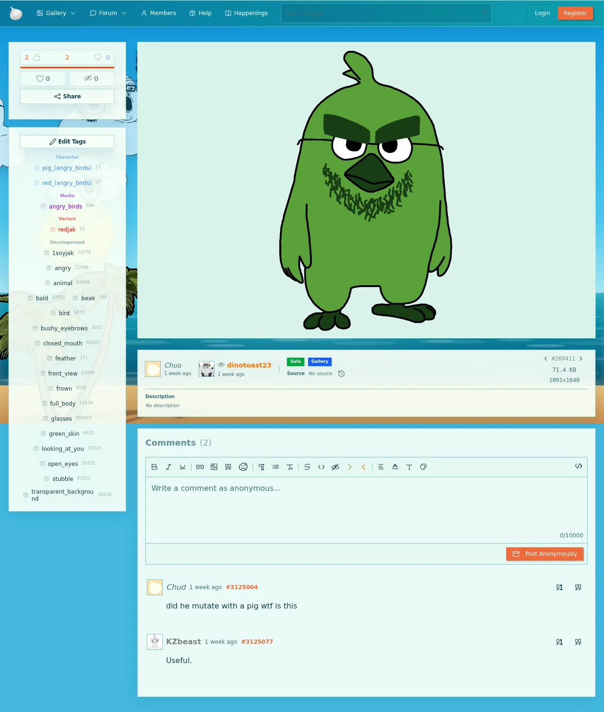Click the Safe rating badge

click(x=295, y=361)
